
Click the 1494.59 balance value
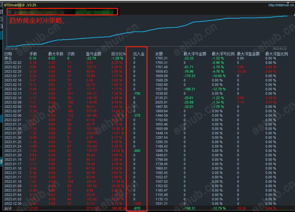click(161, 115)
